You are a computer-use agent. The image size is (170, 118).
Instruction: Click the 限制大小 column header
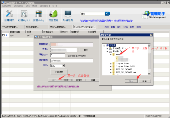pyautogui.click(x=65, y=32)
